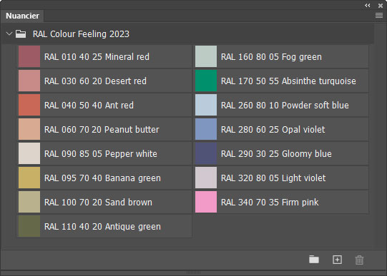Viewport: 387px width, 276px height.
Task: Pick Light violet color swatch
Action: coord(206,178)
